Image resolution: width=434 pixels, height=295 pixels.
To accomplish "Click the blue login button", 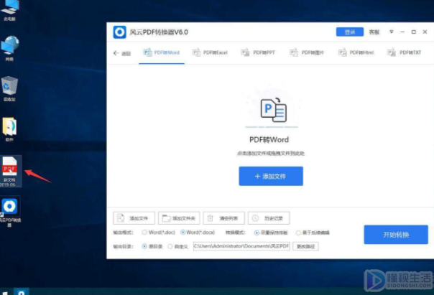I will tap(350, 32).
